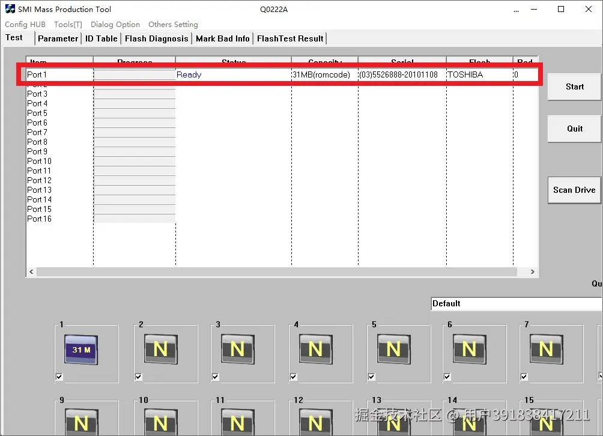Screen dimensions: 603x436
Task: Click the port 1 drive icon showing 31 M
Action: 80,350
